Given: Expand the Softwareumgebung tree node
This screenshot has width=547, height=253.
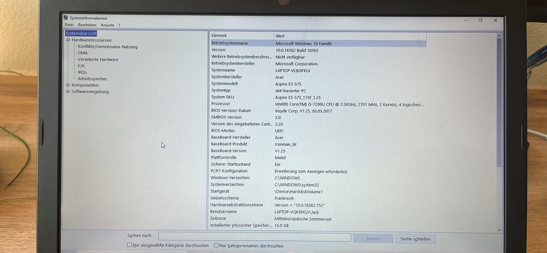Looking at the screenshot, I should click(68, 91).
